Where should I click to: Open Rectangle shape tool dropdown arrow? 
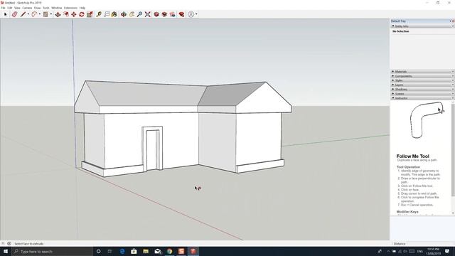point(50,14)
